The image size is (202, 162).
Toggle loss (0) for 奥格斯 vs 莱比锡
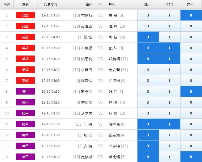191,157
